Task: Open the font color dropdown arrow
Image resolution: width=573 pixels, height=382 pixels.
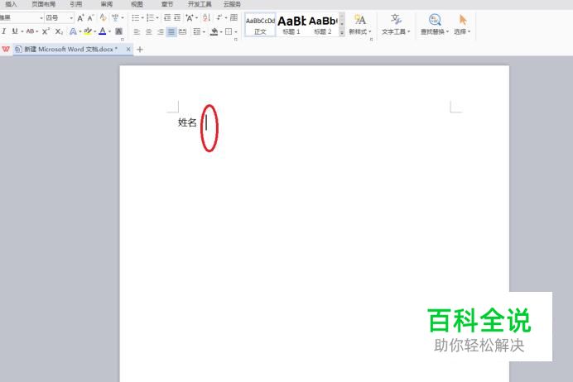Action: click(109, 31)
